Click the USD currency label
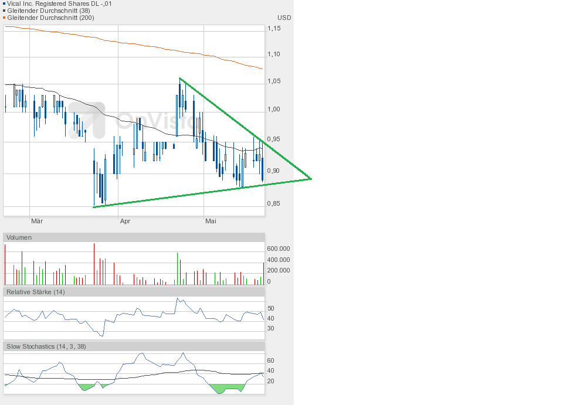Screen dimensions: 563x405 (284, 18)
